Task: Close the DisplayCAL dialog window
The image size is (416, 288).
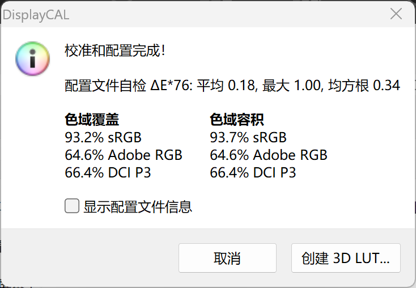Action: (x=396, y=14)
